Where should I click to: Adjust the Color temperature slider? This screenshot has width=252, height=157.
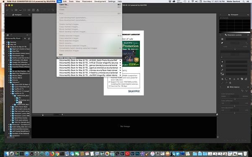pos(235,99)
